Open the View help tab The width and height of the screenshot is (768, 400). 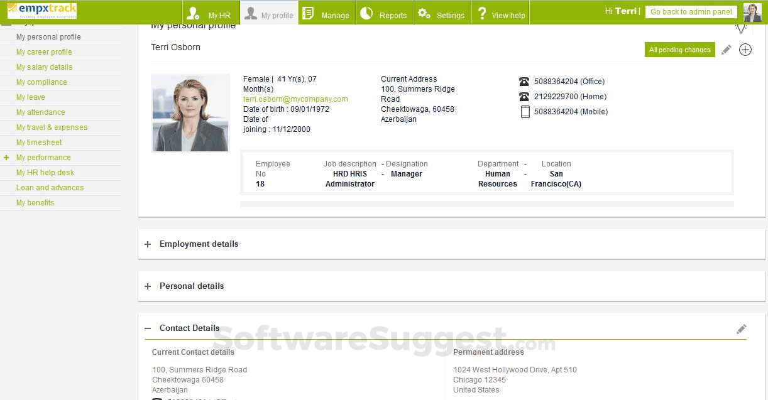point(500,13)
